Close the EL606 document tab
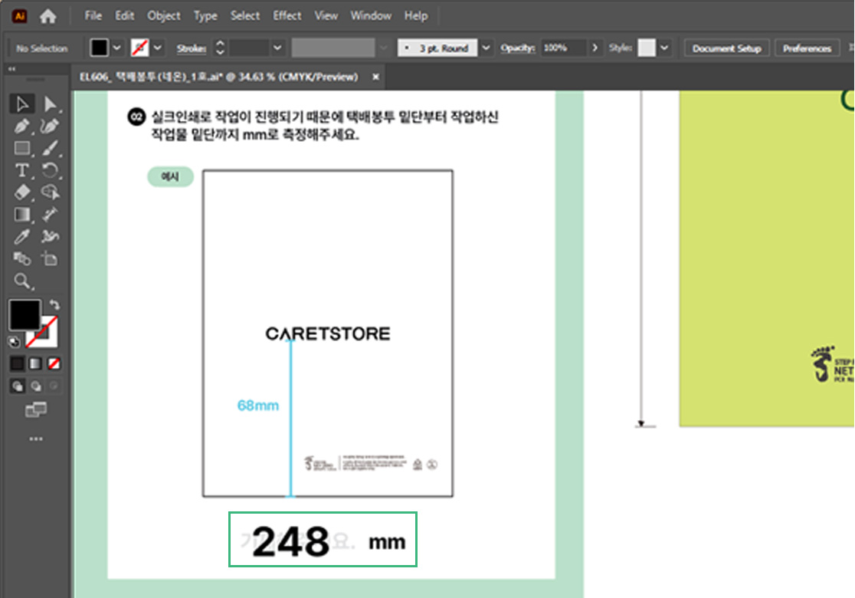The height and width of the screenshot is (598, 855). click(375, 77)
